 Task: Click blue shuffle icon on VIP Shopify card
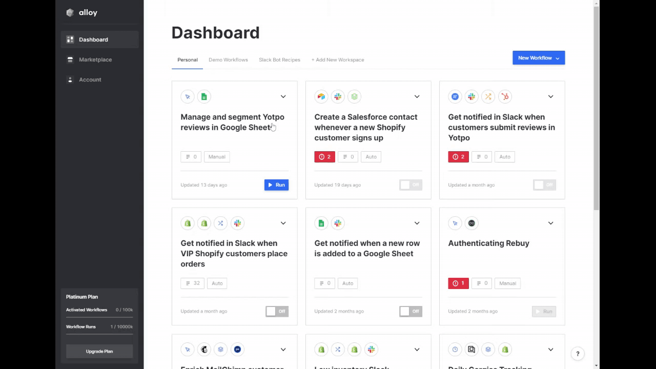(220, 223)
